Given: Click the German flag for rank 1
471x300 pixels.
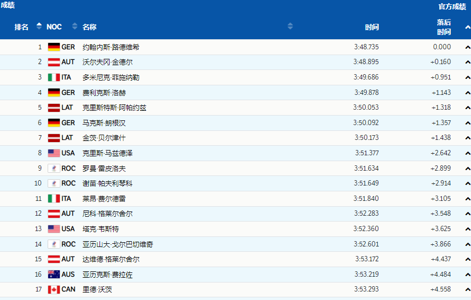Looking at the screenshot, I should (x=54, y=47).
